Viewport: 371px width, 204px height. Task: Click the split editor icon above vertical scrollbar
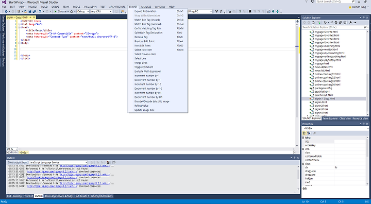point(297,21)
